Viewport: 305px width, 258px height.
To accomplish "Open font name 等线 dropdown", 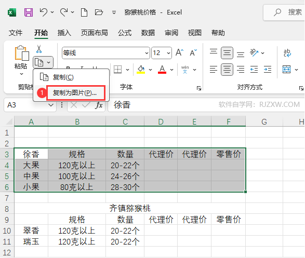I will 147,53.
